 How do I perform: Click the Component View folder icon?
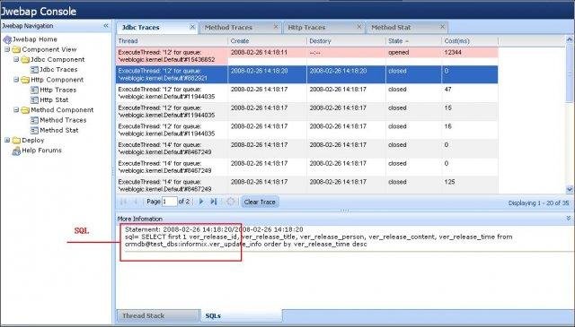pos(16,49)
